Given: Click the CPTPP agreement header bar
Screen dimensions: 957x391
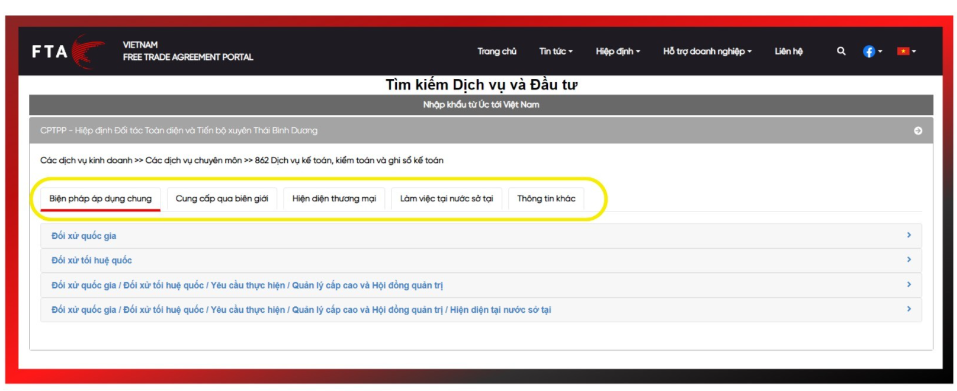Looking at the screenshot, I should tap(481, 130).
